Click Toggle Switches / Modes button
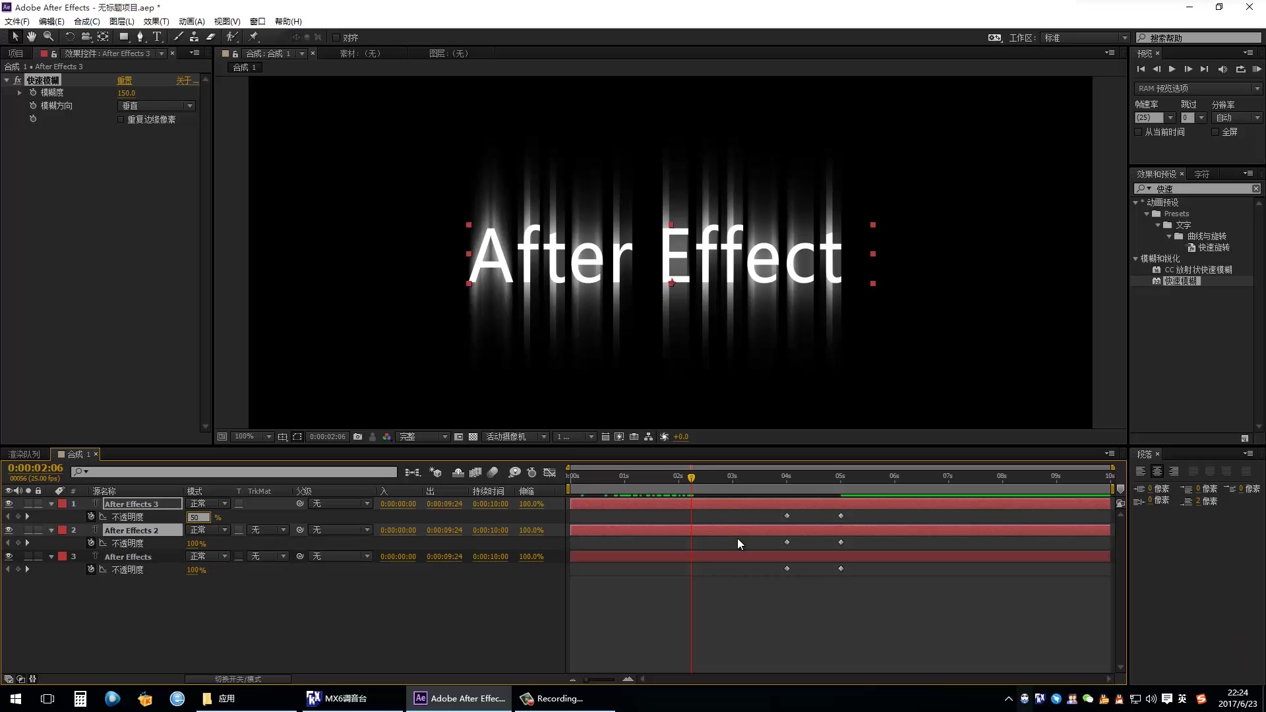Image resolution: width=1266 pixels, height=712 pixels. [238, 679]
